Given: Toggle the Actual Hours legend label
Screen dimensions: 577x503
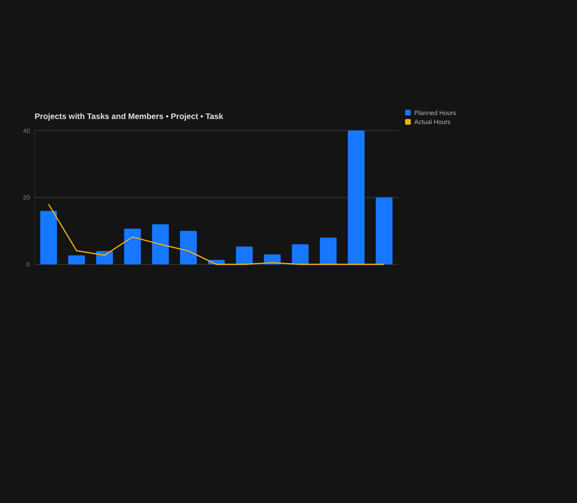Looking at the screenshot, I should [x=432, y=122].
